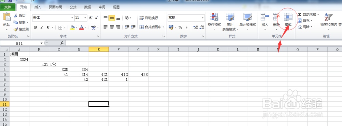Click the Cut (剪切) scissors button
Screen dimensions: 342x126
point(19,15)
